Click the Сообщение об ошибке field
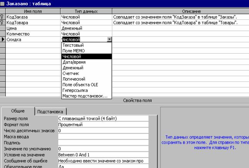Screen dimensions: 249x168 [103, 161]
